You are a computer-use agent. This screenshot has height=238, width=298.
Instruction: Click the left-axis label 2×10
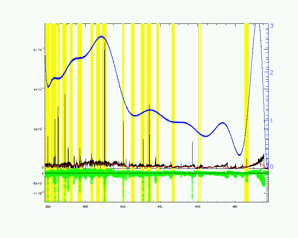pyautogui.click(x=39, y=129)
